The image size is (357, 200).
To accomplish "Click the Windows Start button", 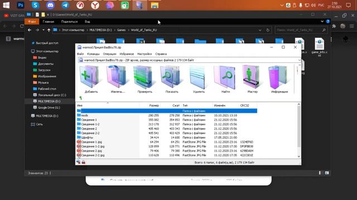I will [x=6, y=5].
